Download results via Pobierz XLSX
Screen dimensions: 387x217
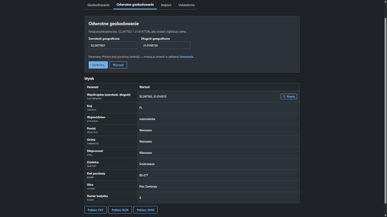[120, 210]
